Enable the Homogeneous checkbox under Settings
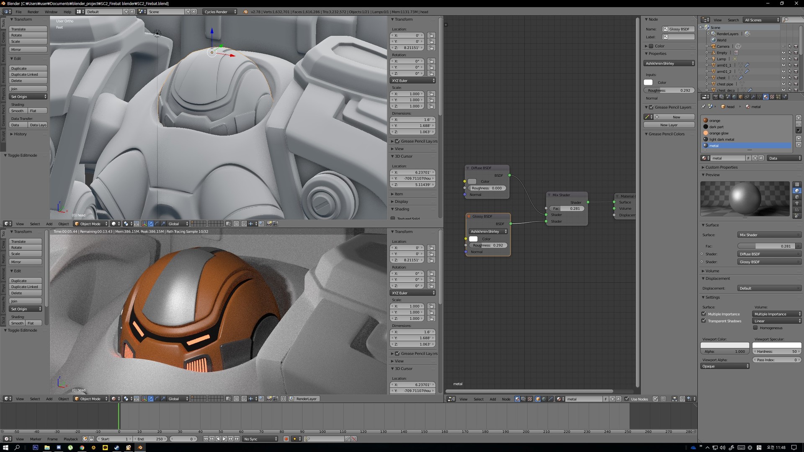 (x=755, y=328)
